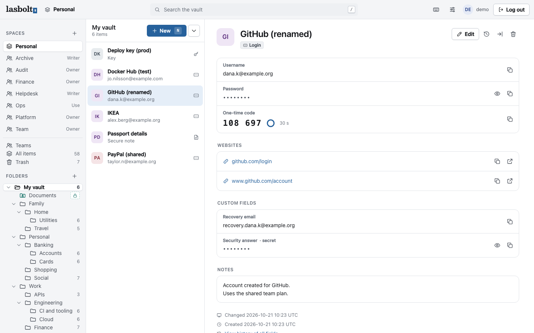Switch to the Archive space
Screen dimensions: 534x333
[43, 58]
